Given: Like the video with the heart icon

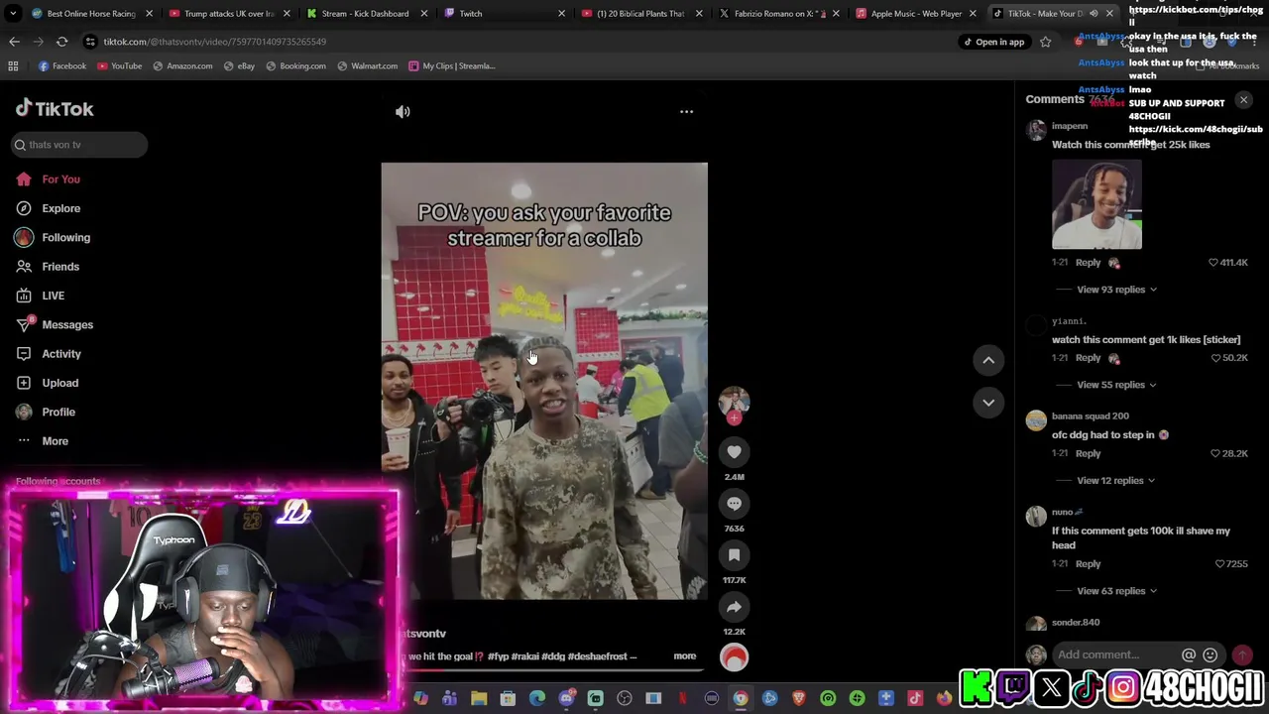Looking at the screenshot, I should (x=734, y=452).
